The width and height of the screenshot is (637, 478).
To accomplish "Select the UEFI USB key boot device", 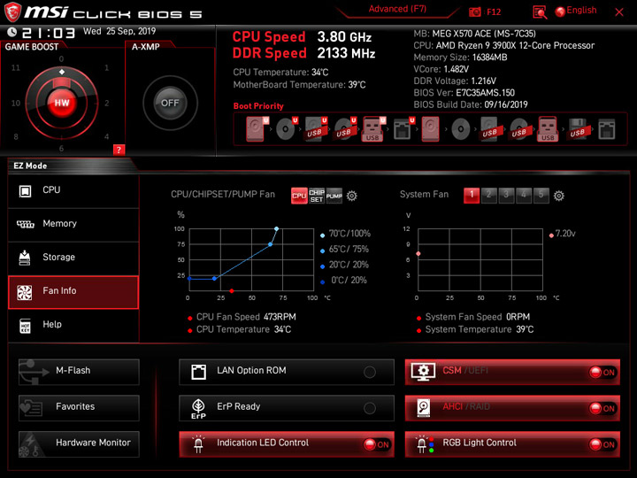I will 373,129.
